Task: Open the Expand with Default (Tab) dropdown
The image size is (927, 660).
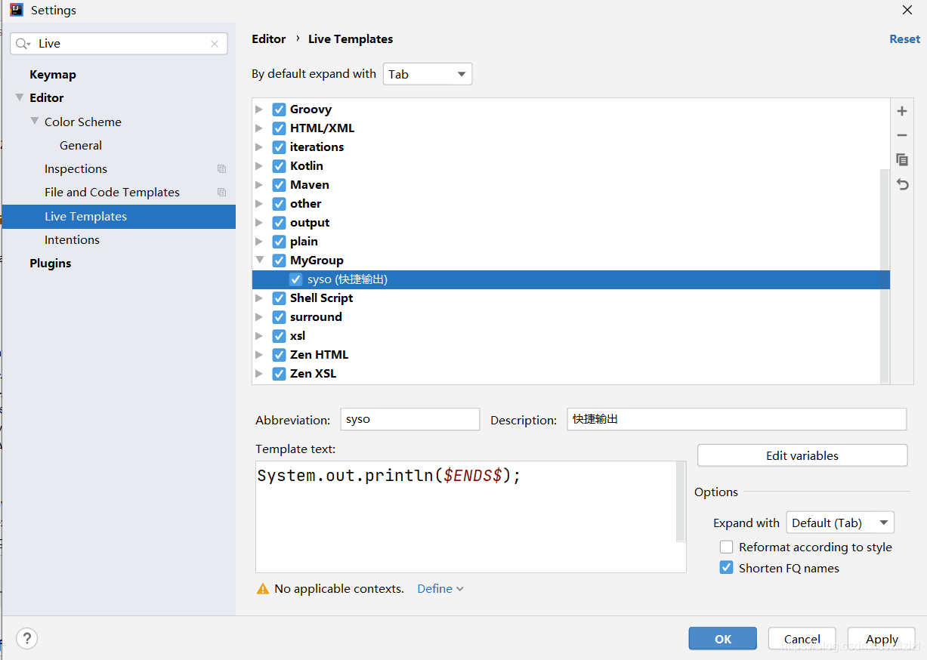Action: pyautogui.click(x=840, y=523)
